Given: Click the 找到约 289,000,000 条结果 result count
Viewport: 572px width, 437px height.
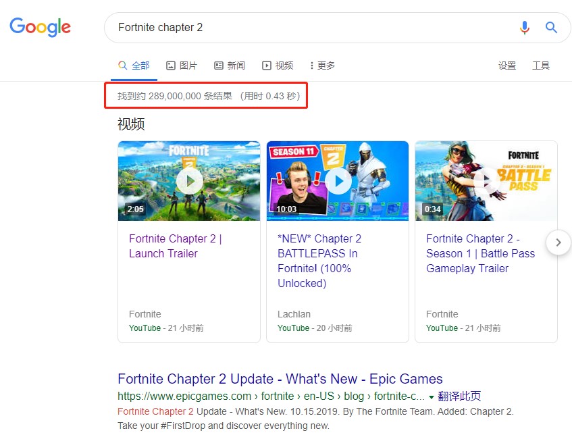Looking at the screenshot, I should click(175, 96).
